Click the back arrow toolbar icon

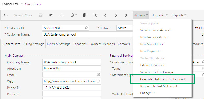point(5,15)
